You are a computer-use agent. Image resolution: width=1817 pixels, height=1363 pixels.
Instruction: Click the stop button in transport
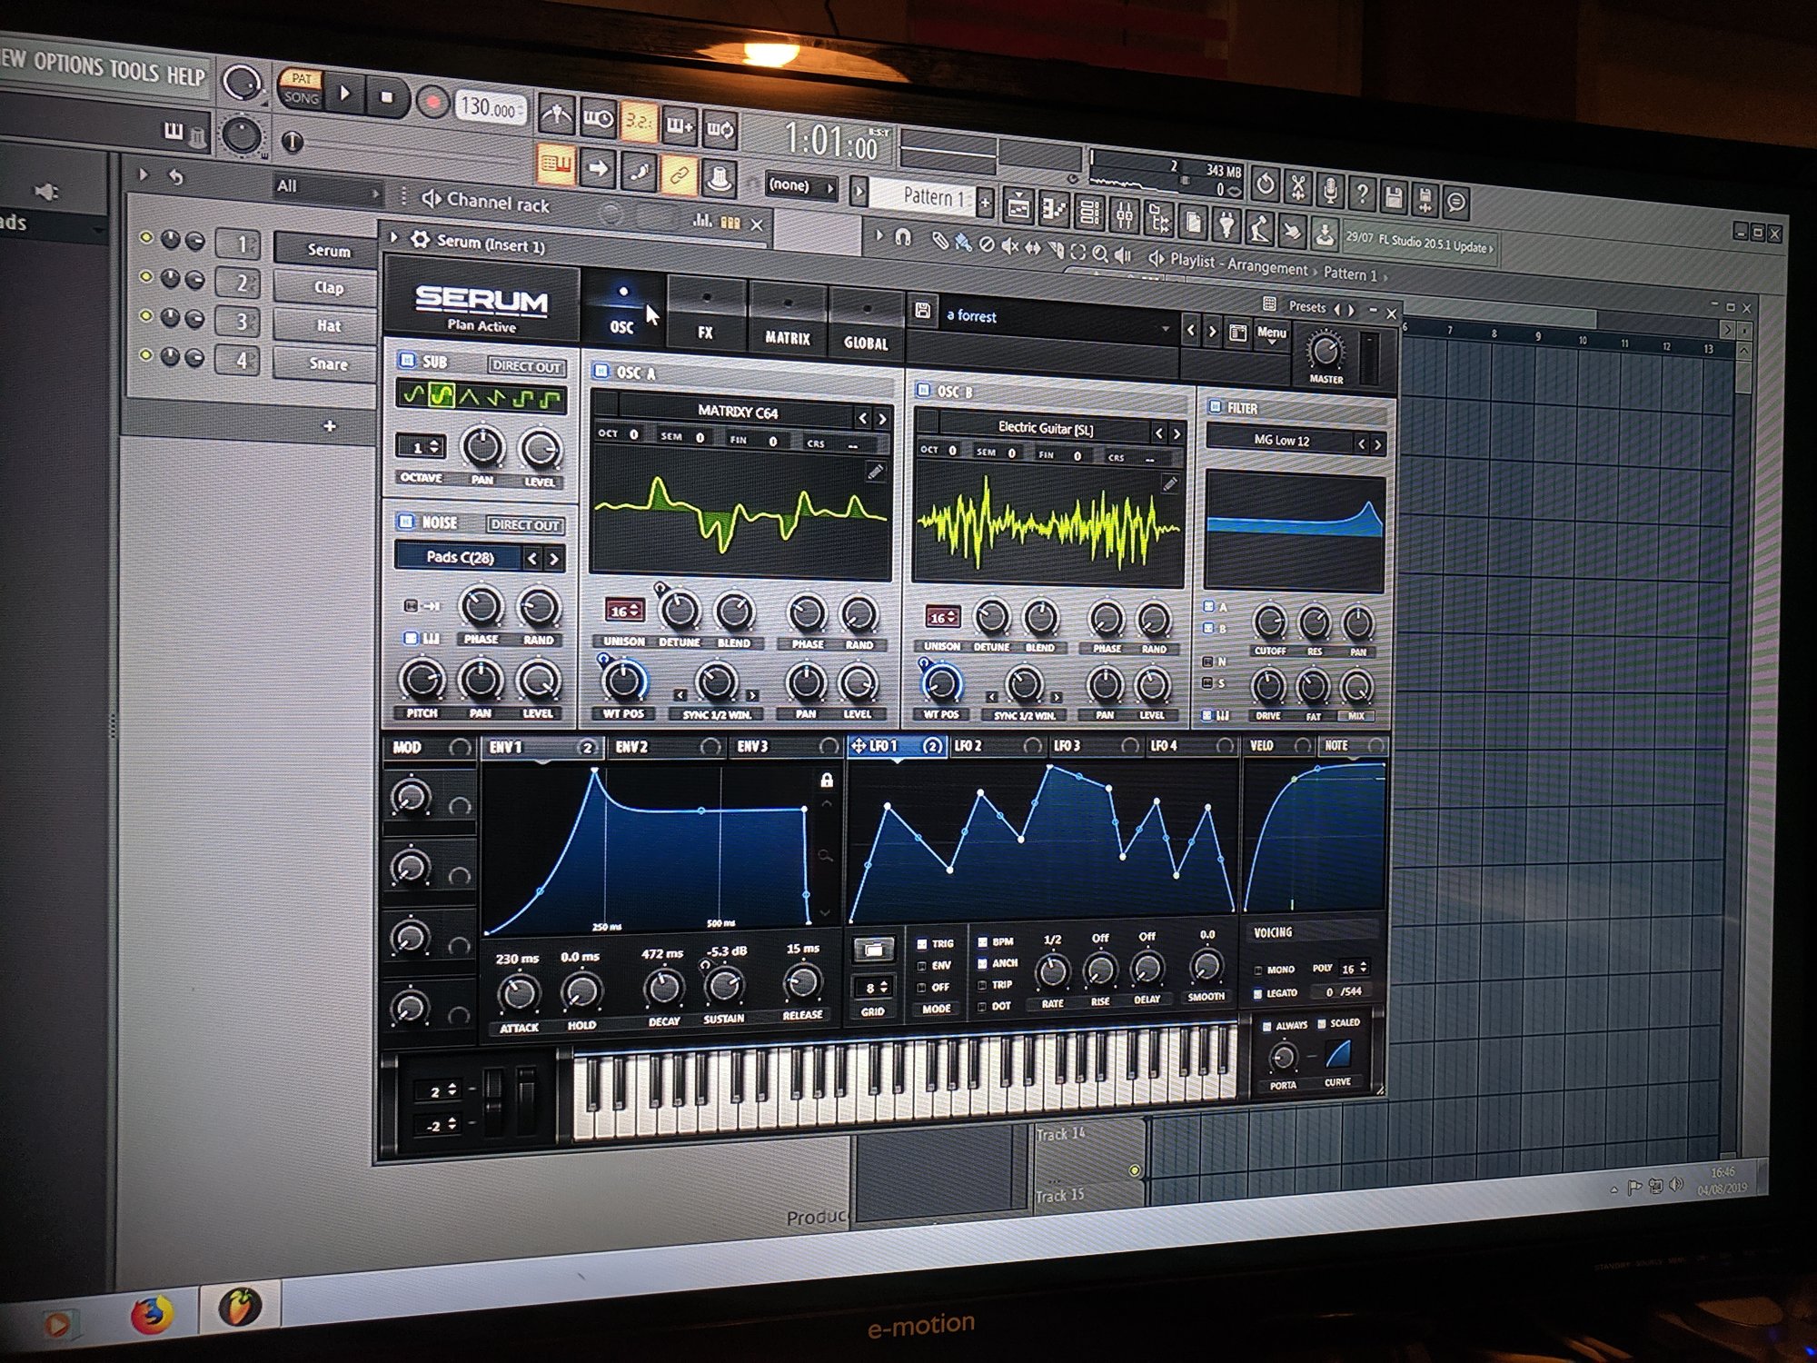(x=386, y=97)
